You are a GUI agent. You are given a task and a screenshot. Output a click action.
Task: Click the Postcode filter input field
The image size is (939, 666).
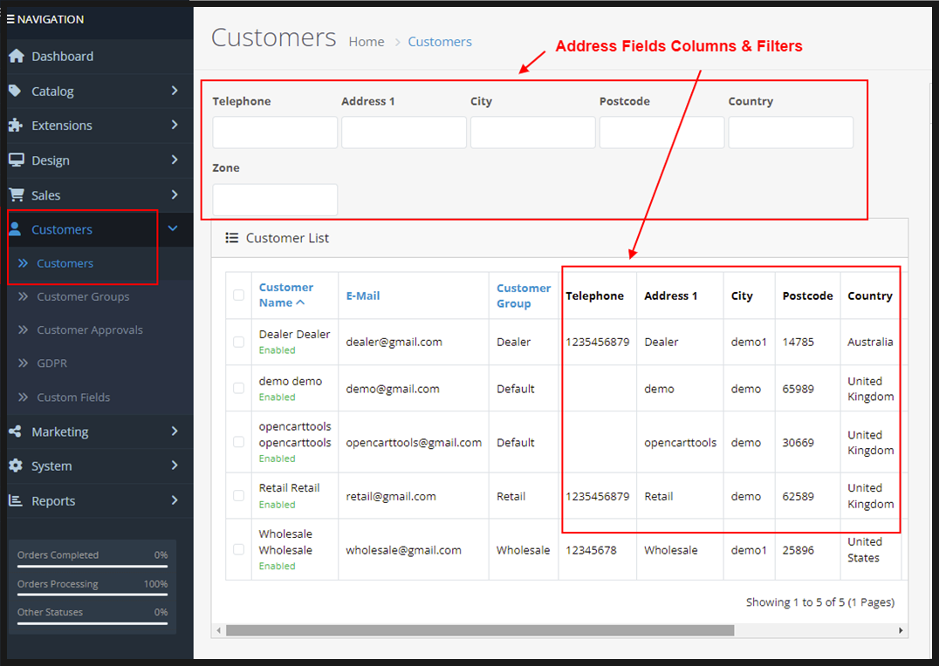tap(661, 133)
